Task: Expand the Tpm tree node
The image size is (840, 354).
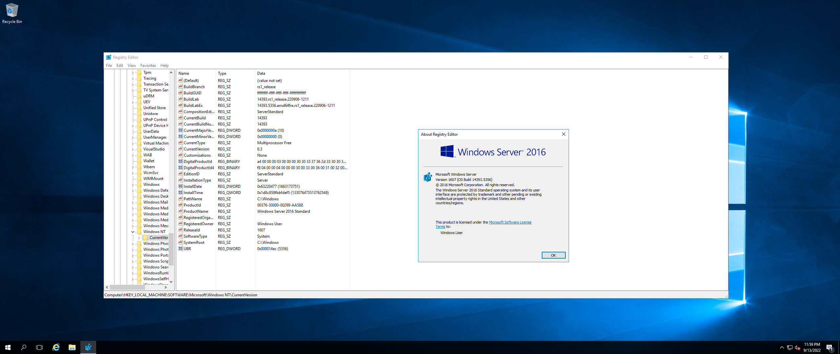Action: 133,73
